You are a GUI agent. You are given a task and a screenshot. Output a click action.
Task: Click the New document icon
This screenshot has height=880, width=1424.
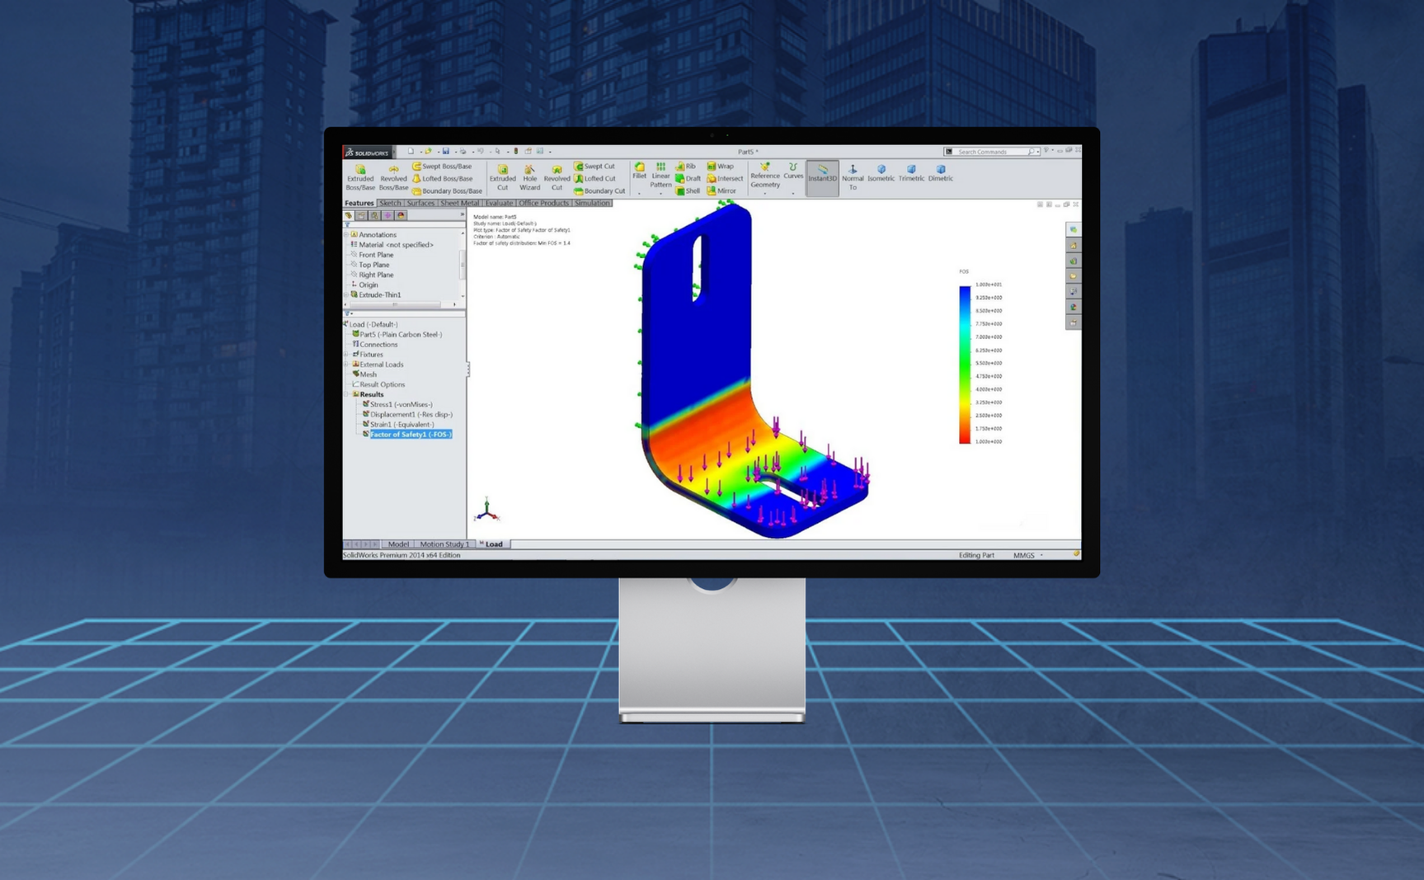(x=411, y=151)
